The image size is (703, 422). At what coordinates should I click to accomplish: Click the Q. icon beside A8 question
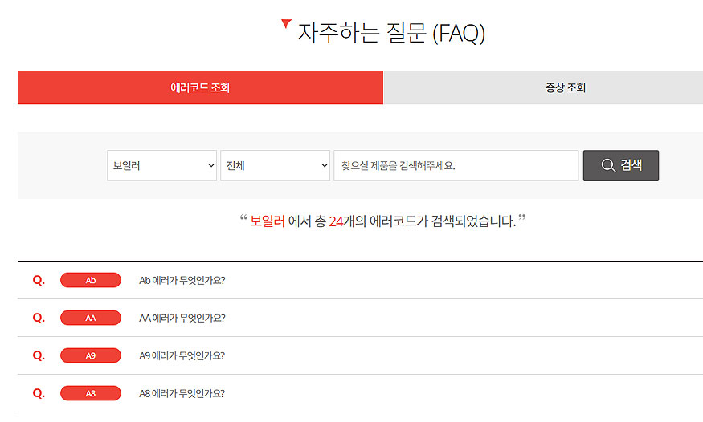(39, 393)
